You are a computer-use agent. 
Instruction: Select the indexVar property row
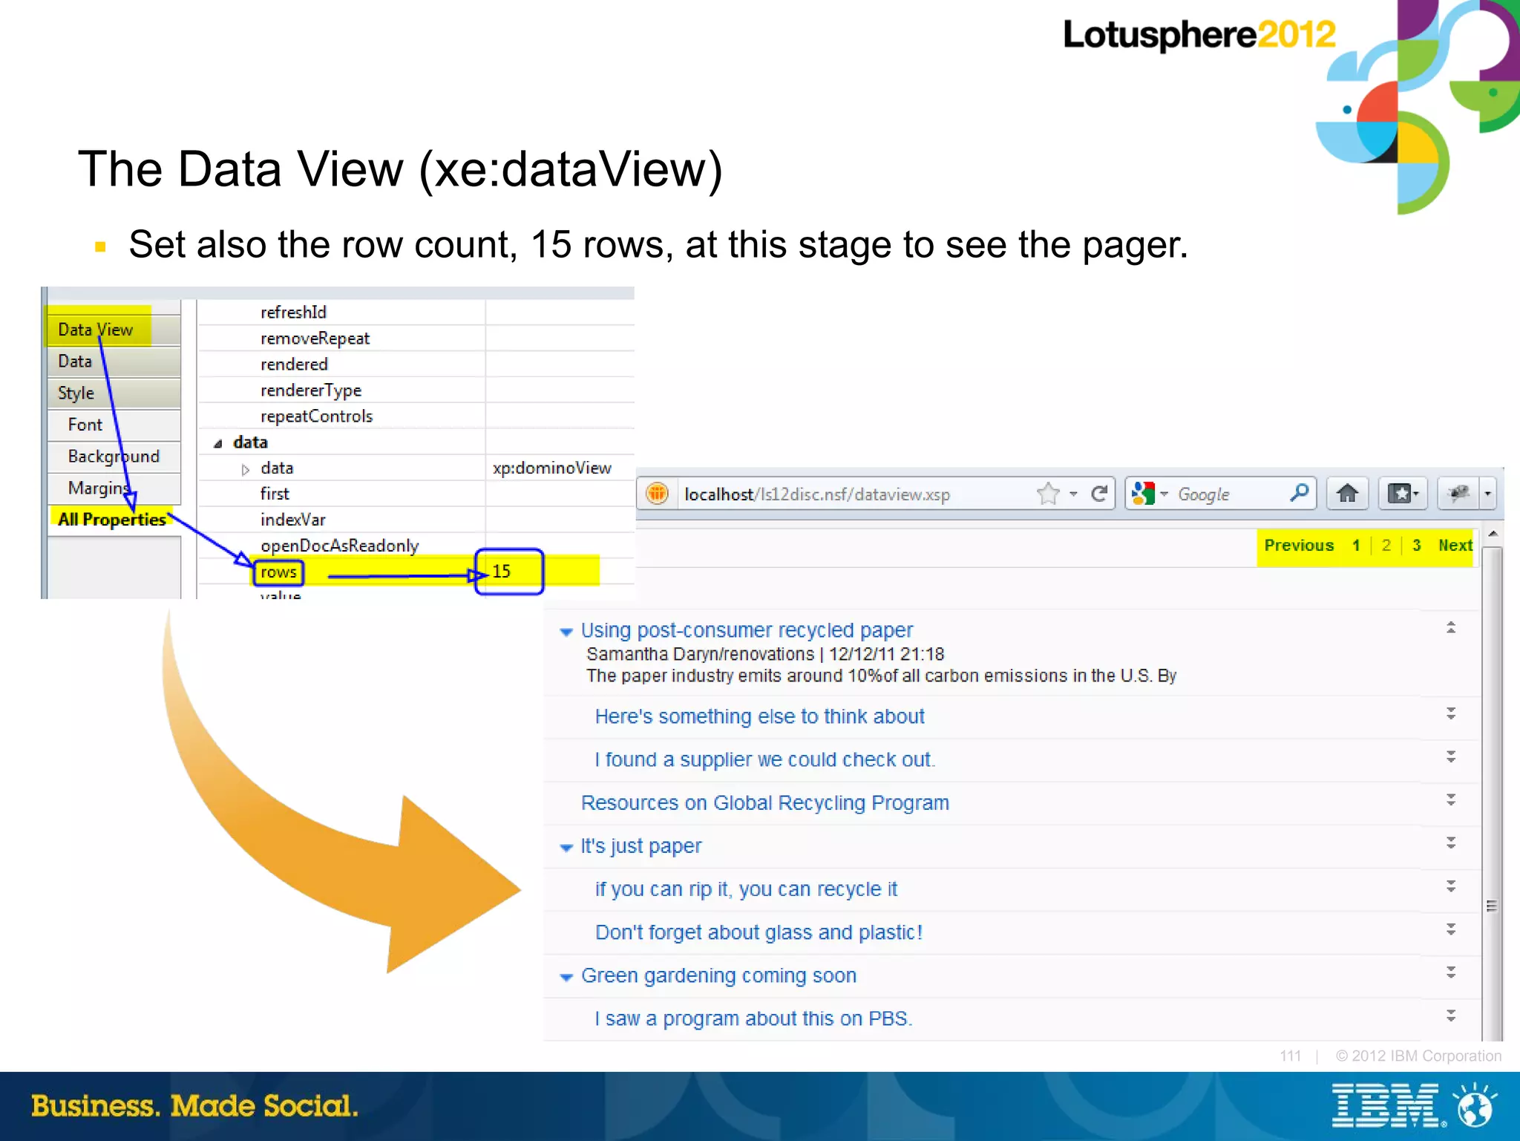click(x=292, y=520)
